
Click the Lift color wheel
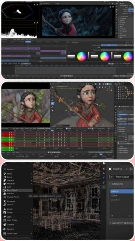(x=81, y=56)
